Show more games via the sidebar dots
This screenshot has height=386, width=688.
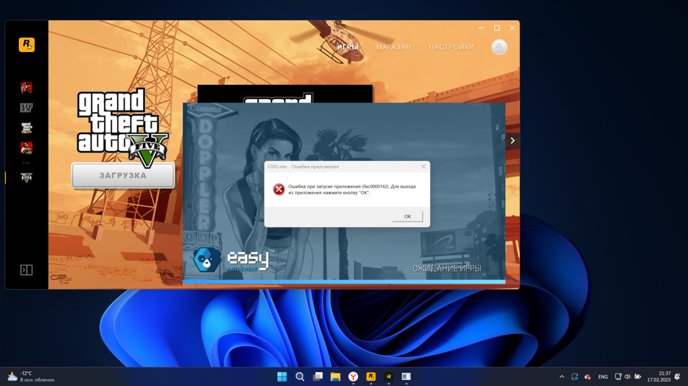[26, 162]
